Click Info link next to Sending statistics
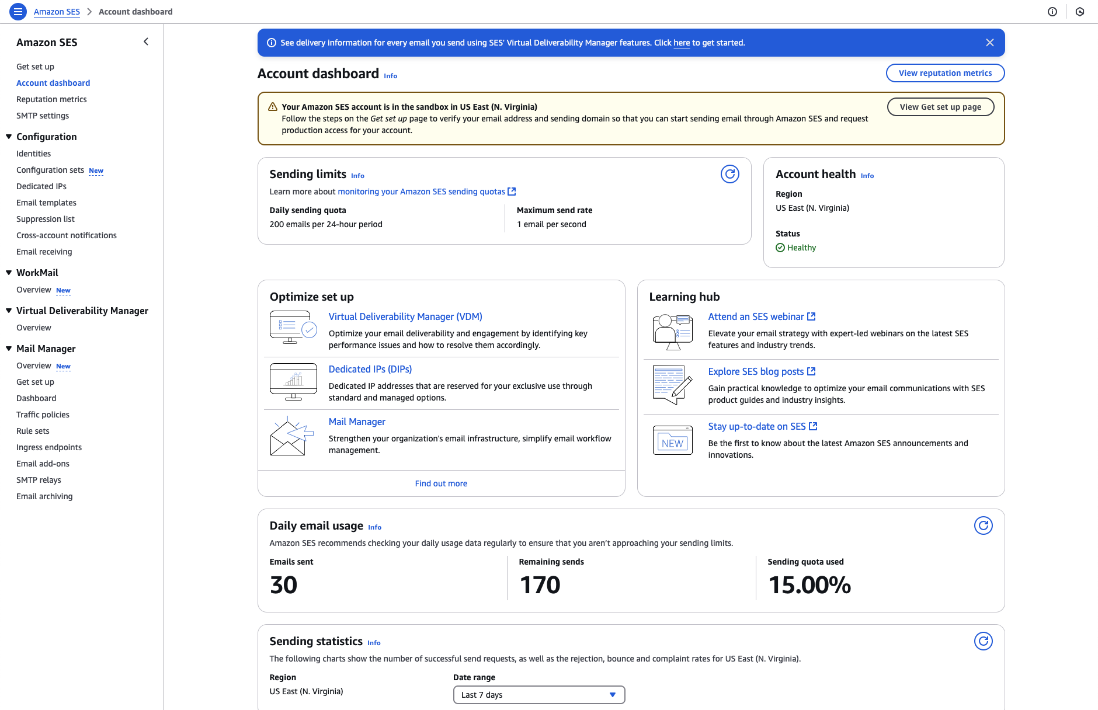 coord(374,643)
